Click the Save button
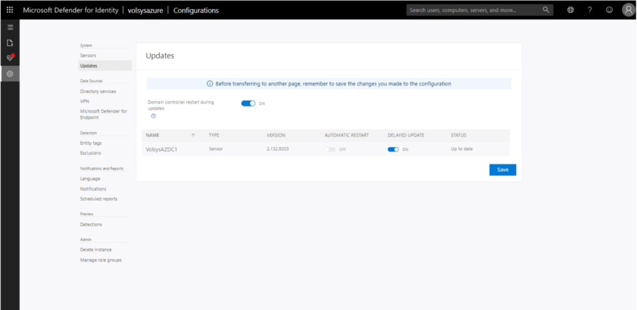The height and width of the screenshot is (310, 637). click(x=502, y=170)
